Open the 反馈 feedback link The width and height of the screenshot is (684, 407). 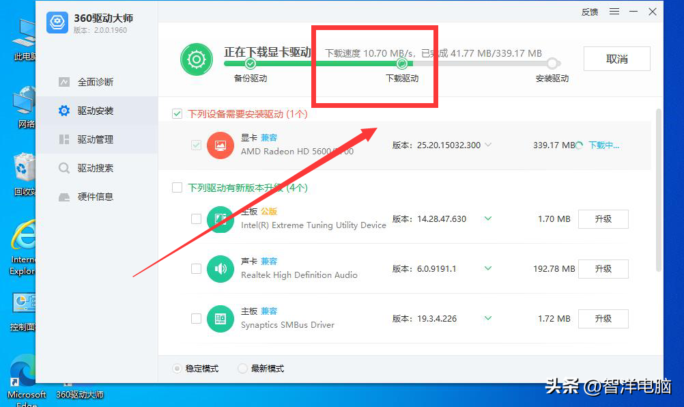tap(589, 12)
